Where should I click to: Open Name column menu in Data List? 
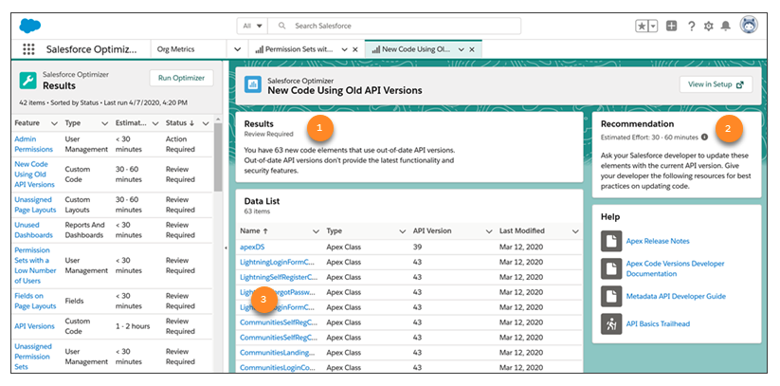(316, 231)
